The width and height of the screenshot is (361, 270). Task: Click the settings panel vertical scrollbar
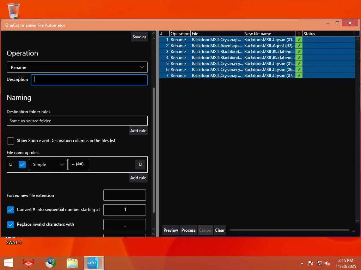(x=154, y=150)
